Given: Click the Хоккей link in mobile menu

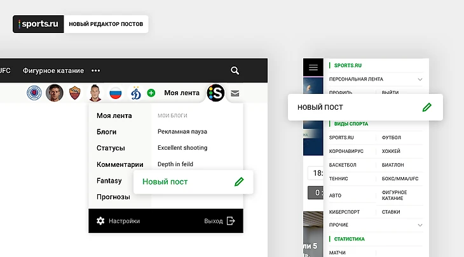Looking at the screenshot, I should click(x=391, y=151).
